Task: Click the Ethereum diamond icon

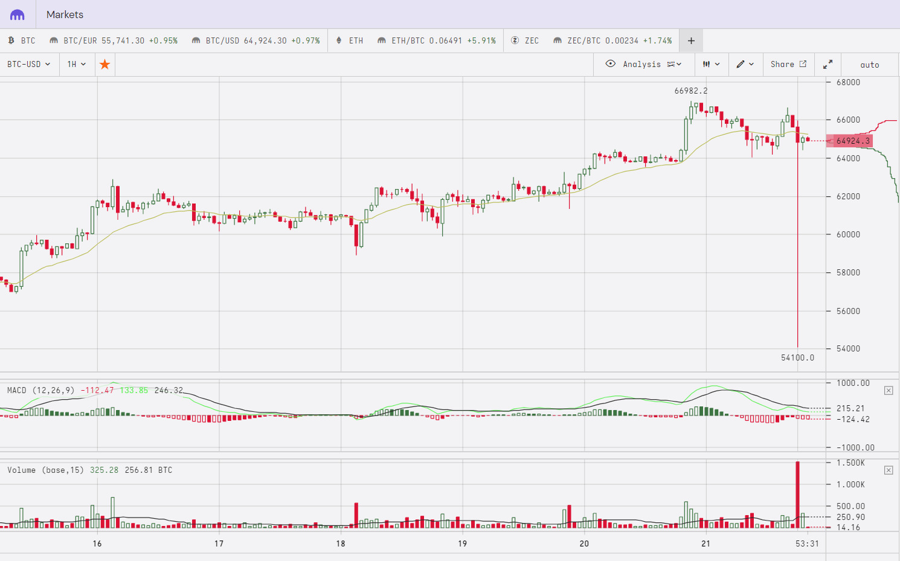Action: point(339,40)
